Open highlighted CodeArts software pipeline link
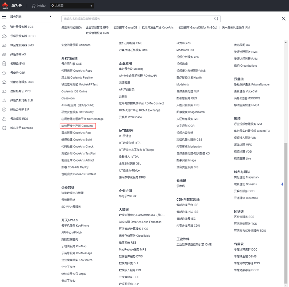The height and width of the screenshot is (287, 289). point(77,126)
